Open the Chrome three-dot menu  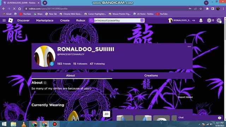point(224,8)
